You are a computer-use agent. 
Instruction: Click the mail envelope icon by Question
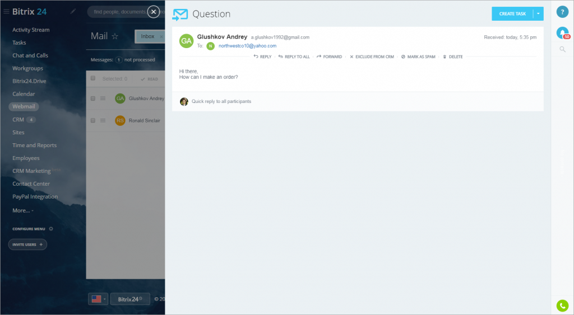[x=180, y=15]
